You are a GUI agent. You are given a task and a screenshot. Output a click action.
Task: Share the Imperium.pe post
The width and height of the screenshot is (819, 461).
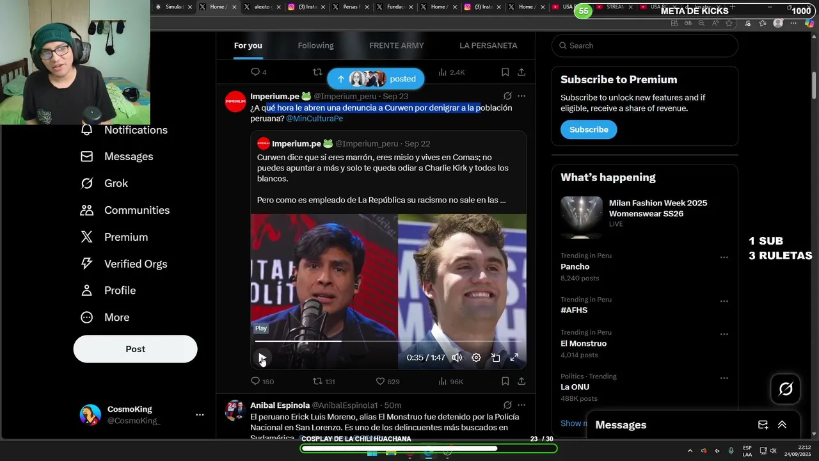pos(521,381)
